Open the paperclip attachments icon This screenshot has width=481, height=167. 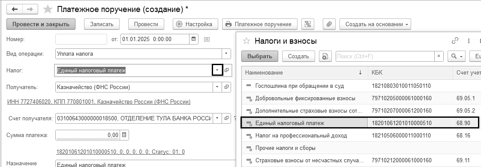tap(329, 24)
